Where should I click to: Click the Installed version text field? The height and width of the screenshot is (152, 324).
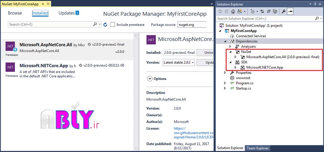[x=179, y=53]
